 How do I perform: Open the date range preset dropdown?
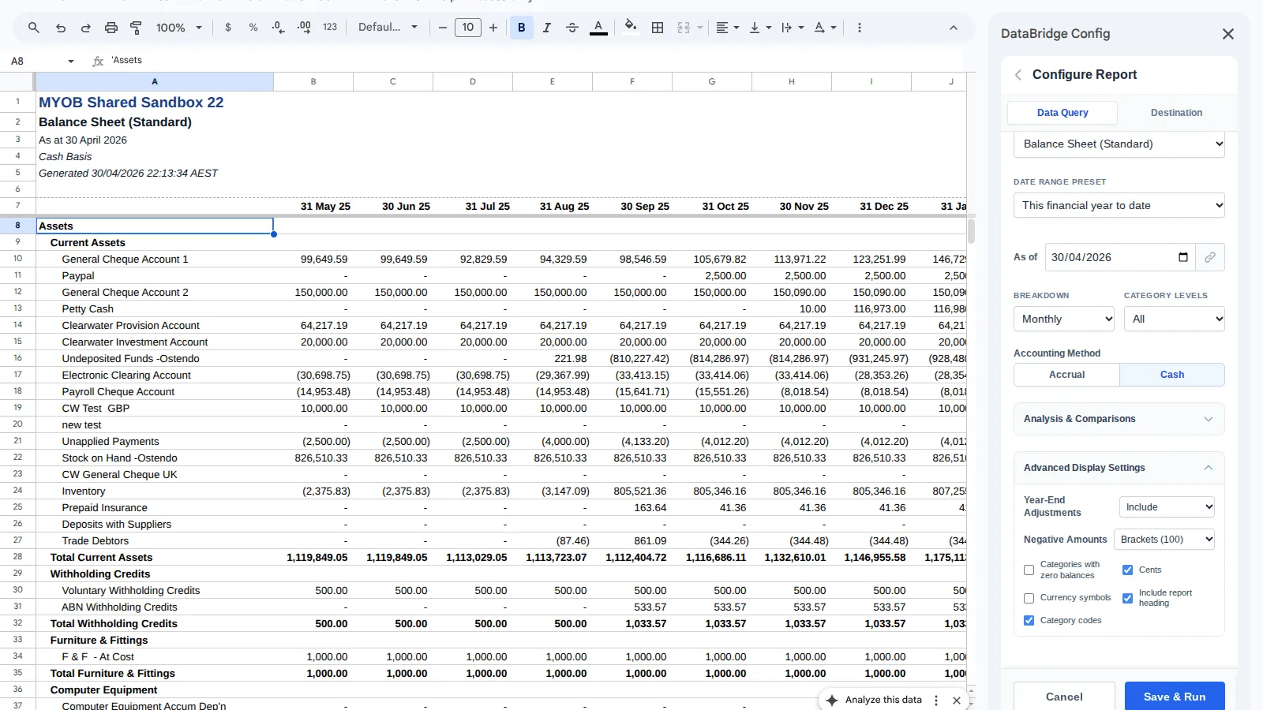[1119, 206]
